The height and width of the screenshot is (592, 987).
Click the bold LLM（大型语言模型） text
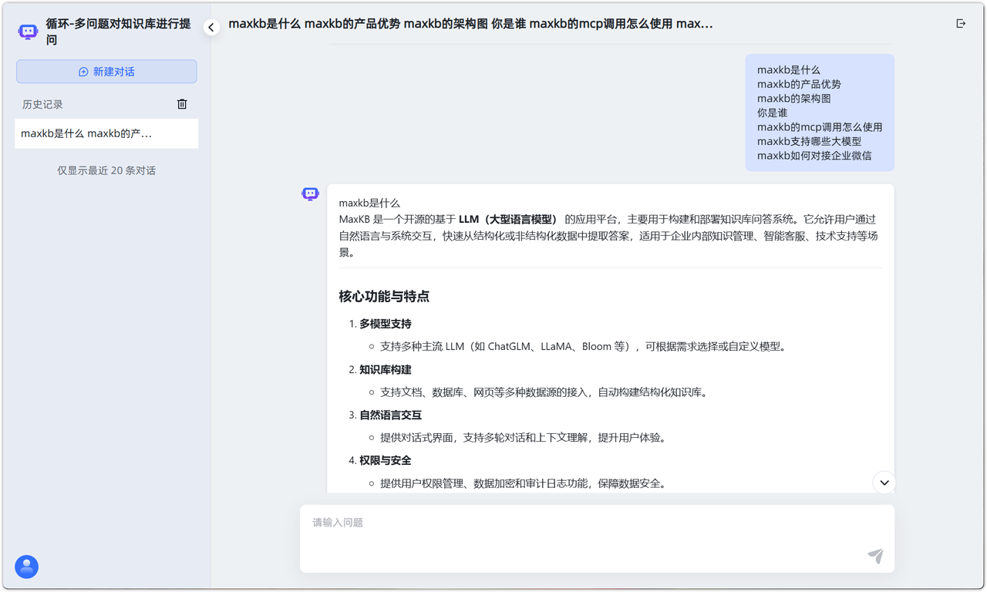pyautogui.click(x=508, y=220)
